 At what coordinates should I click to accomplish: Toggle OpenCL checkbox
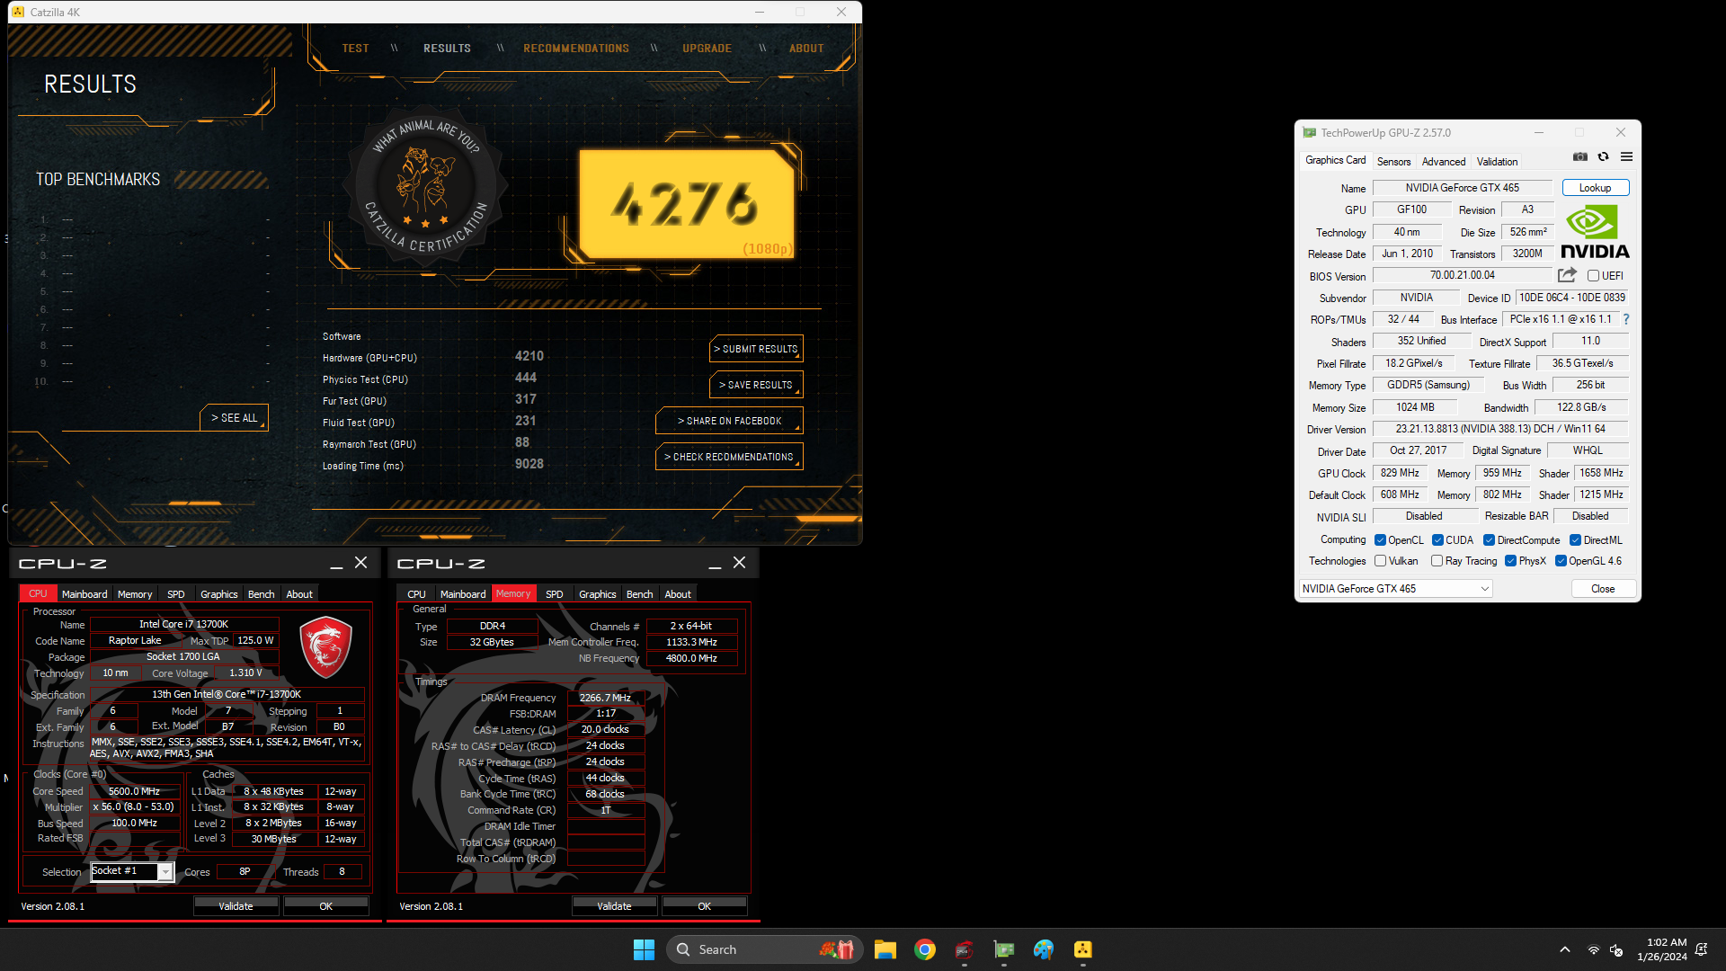(1380, 540)
